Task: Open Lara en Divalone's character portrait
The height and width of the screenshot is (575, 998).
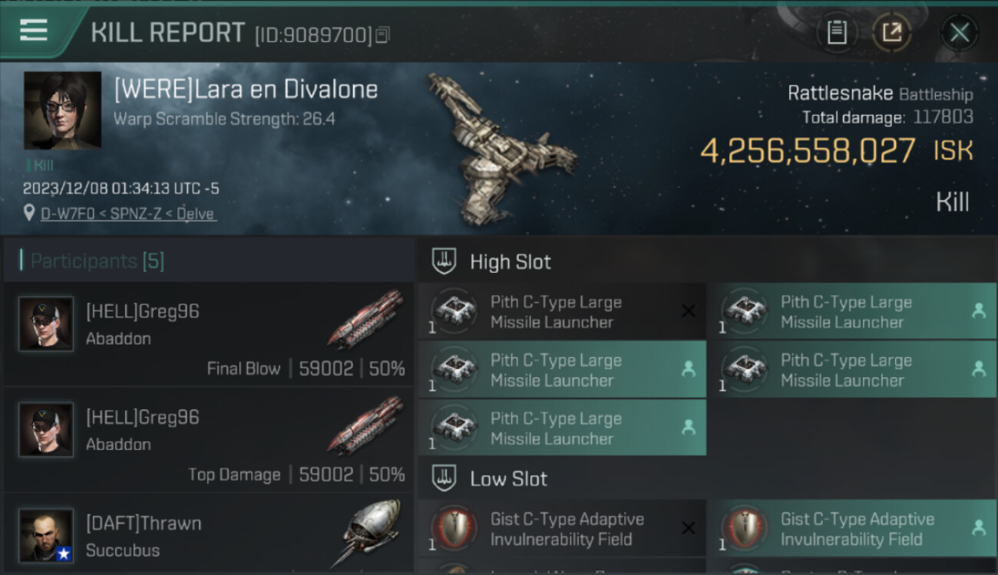Action: tap(63, 110)
